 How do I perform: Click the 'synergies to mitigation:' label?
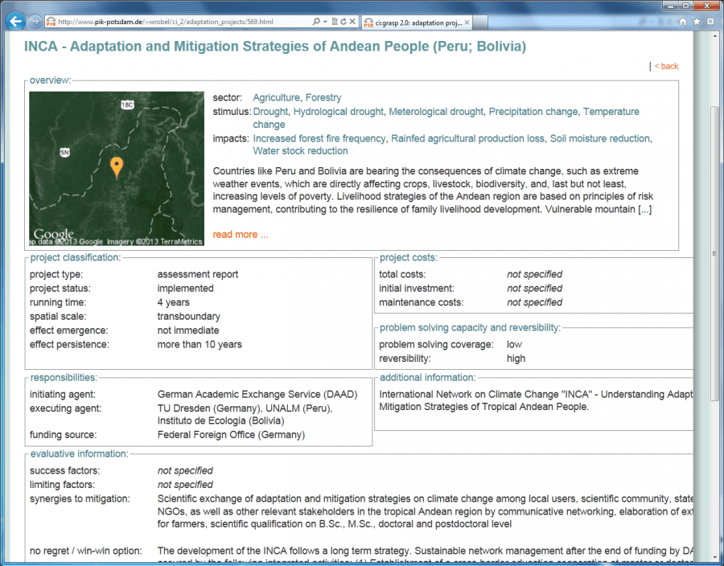[x=80, y=498]
